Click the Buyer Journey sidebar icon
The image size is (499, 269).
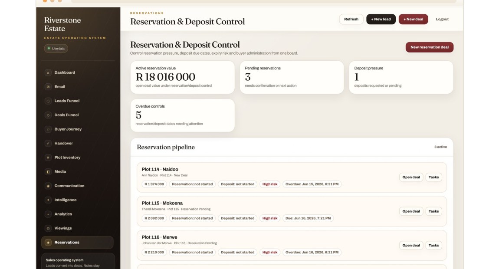point(48,129)
